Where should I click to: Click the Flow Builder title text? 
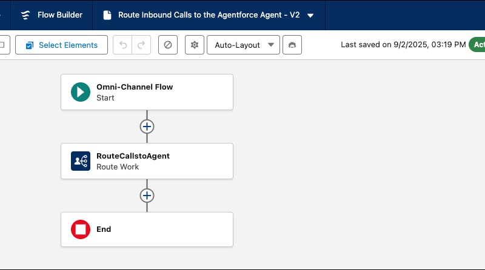(60, 15)
